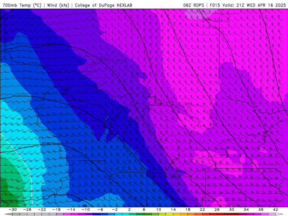Screen dimensions: 288x216
Task: Click the "700mb Temp (°C)" title text
Action: point(22,5)
